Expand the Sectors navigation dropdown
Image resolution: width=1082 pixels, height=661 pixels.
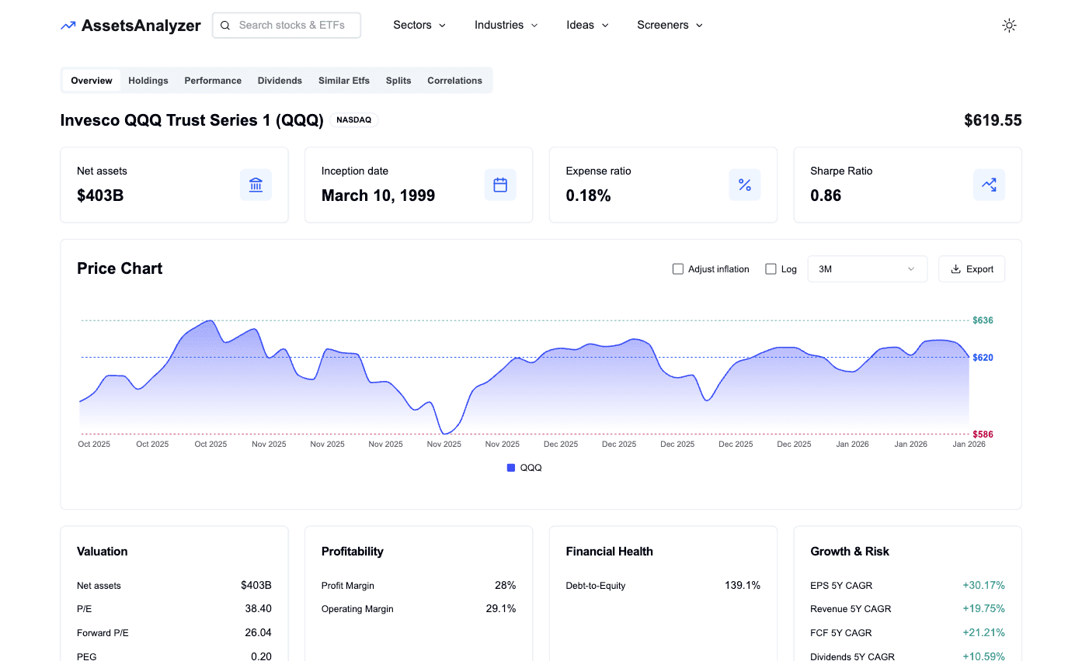(x=419, y=25)
